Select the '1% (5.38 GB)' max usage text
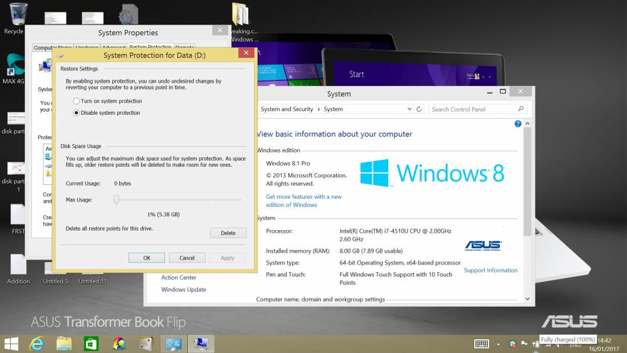The height and width of the screenshot is (353, 627). [x=164, y=214]
